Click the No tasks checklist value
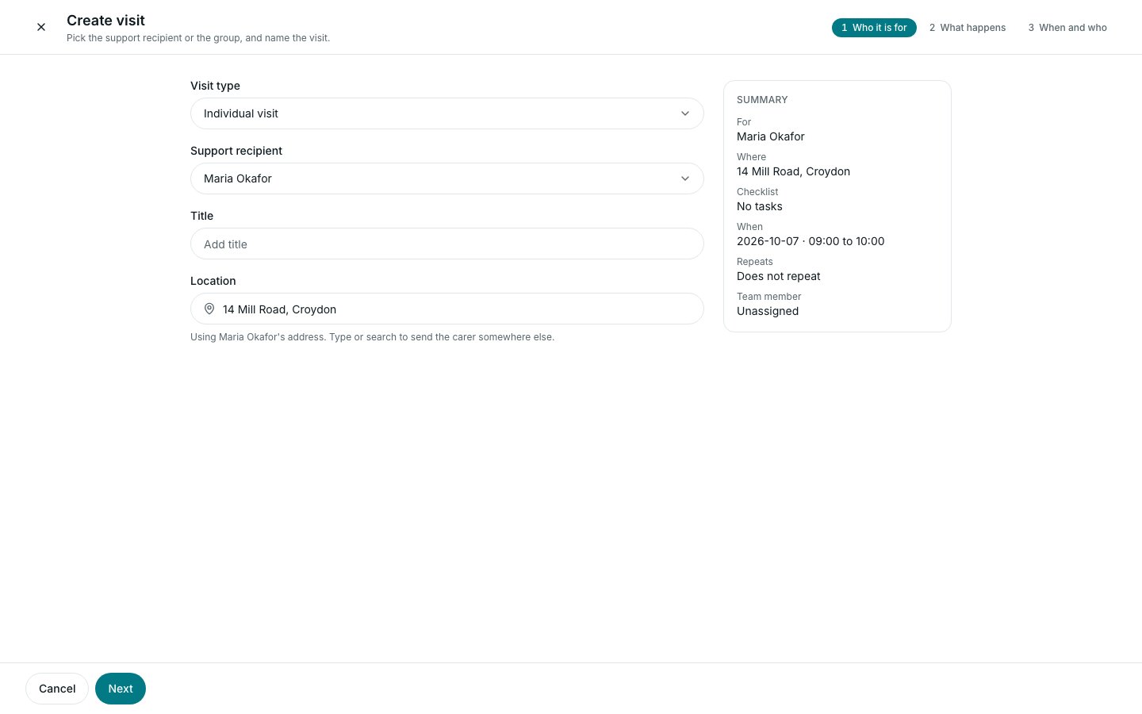Viewport: 1142px width, 714px height. tap(760, 206)
